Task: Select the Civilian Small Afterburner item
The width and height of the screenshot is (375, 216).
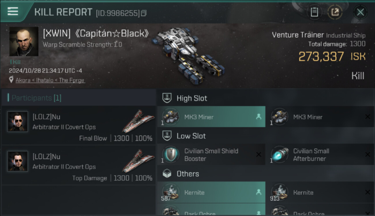Action: 320,155
